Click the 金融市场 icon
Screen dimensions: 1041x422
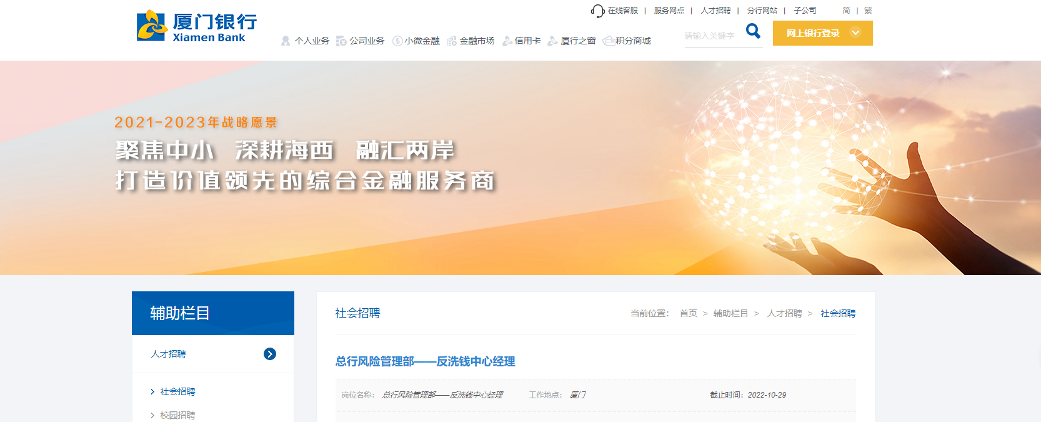[x=452, y=41]
